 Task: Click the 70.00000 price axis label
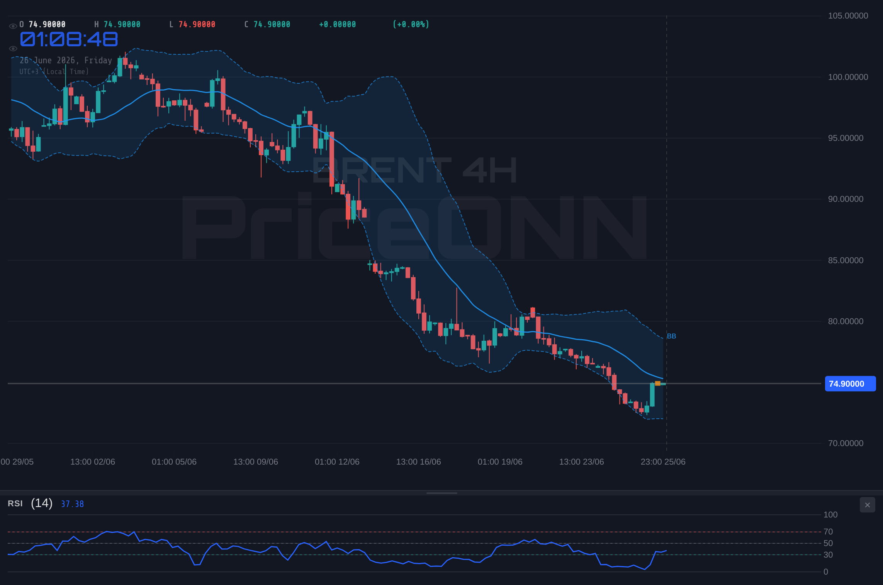click(x=846, y=443)
